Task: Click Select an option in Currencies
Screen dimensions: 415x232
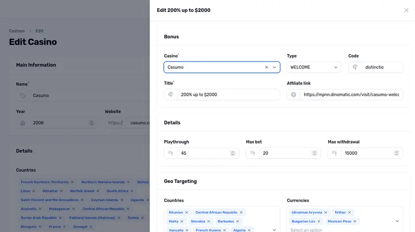Action: click(x=306, y=230)
